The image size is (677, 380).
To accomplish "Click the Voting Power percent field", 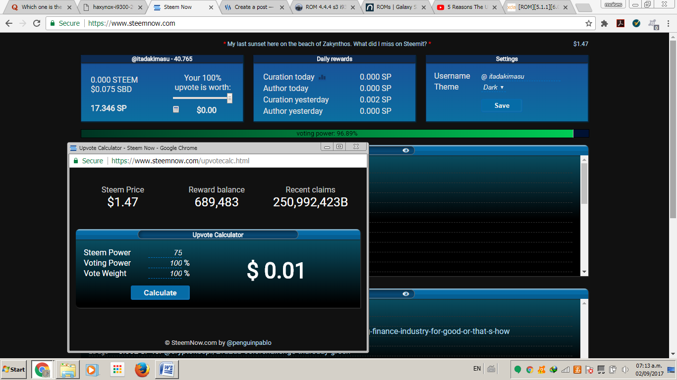I will click(165, 263).
